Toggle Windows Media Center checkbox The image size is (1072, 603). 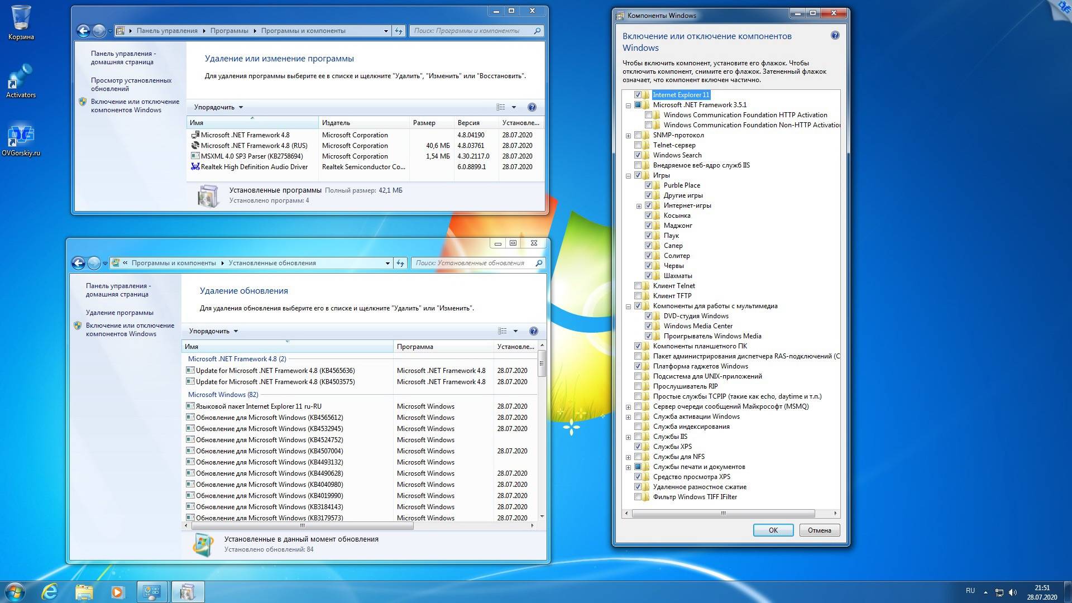(648, 326)
